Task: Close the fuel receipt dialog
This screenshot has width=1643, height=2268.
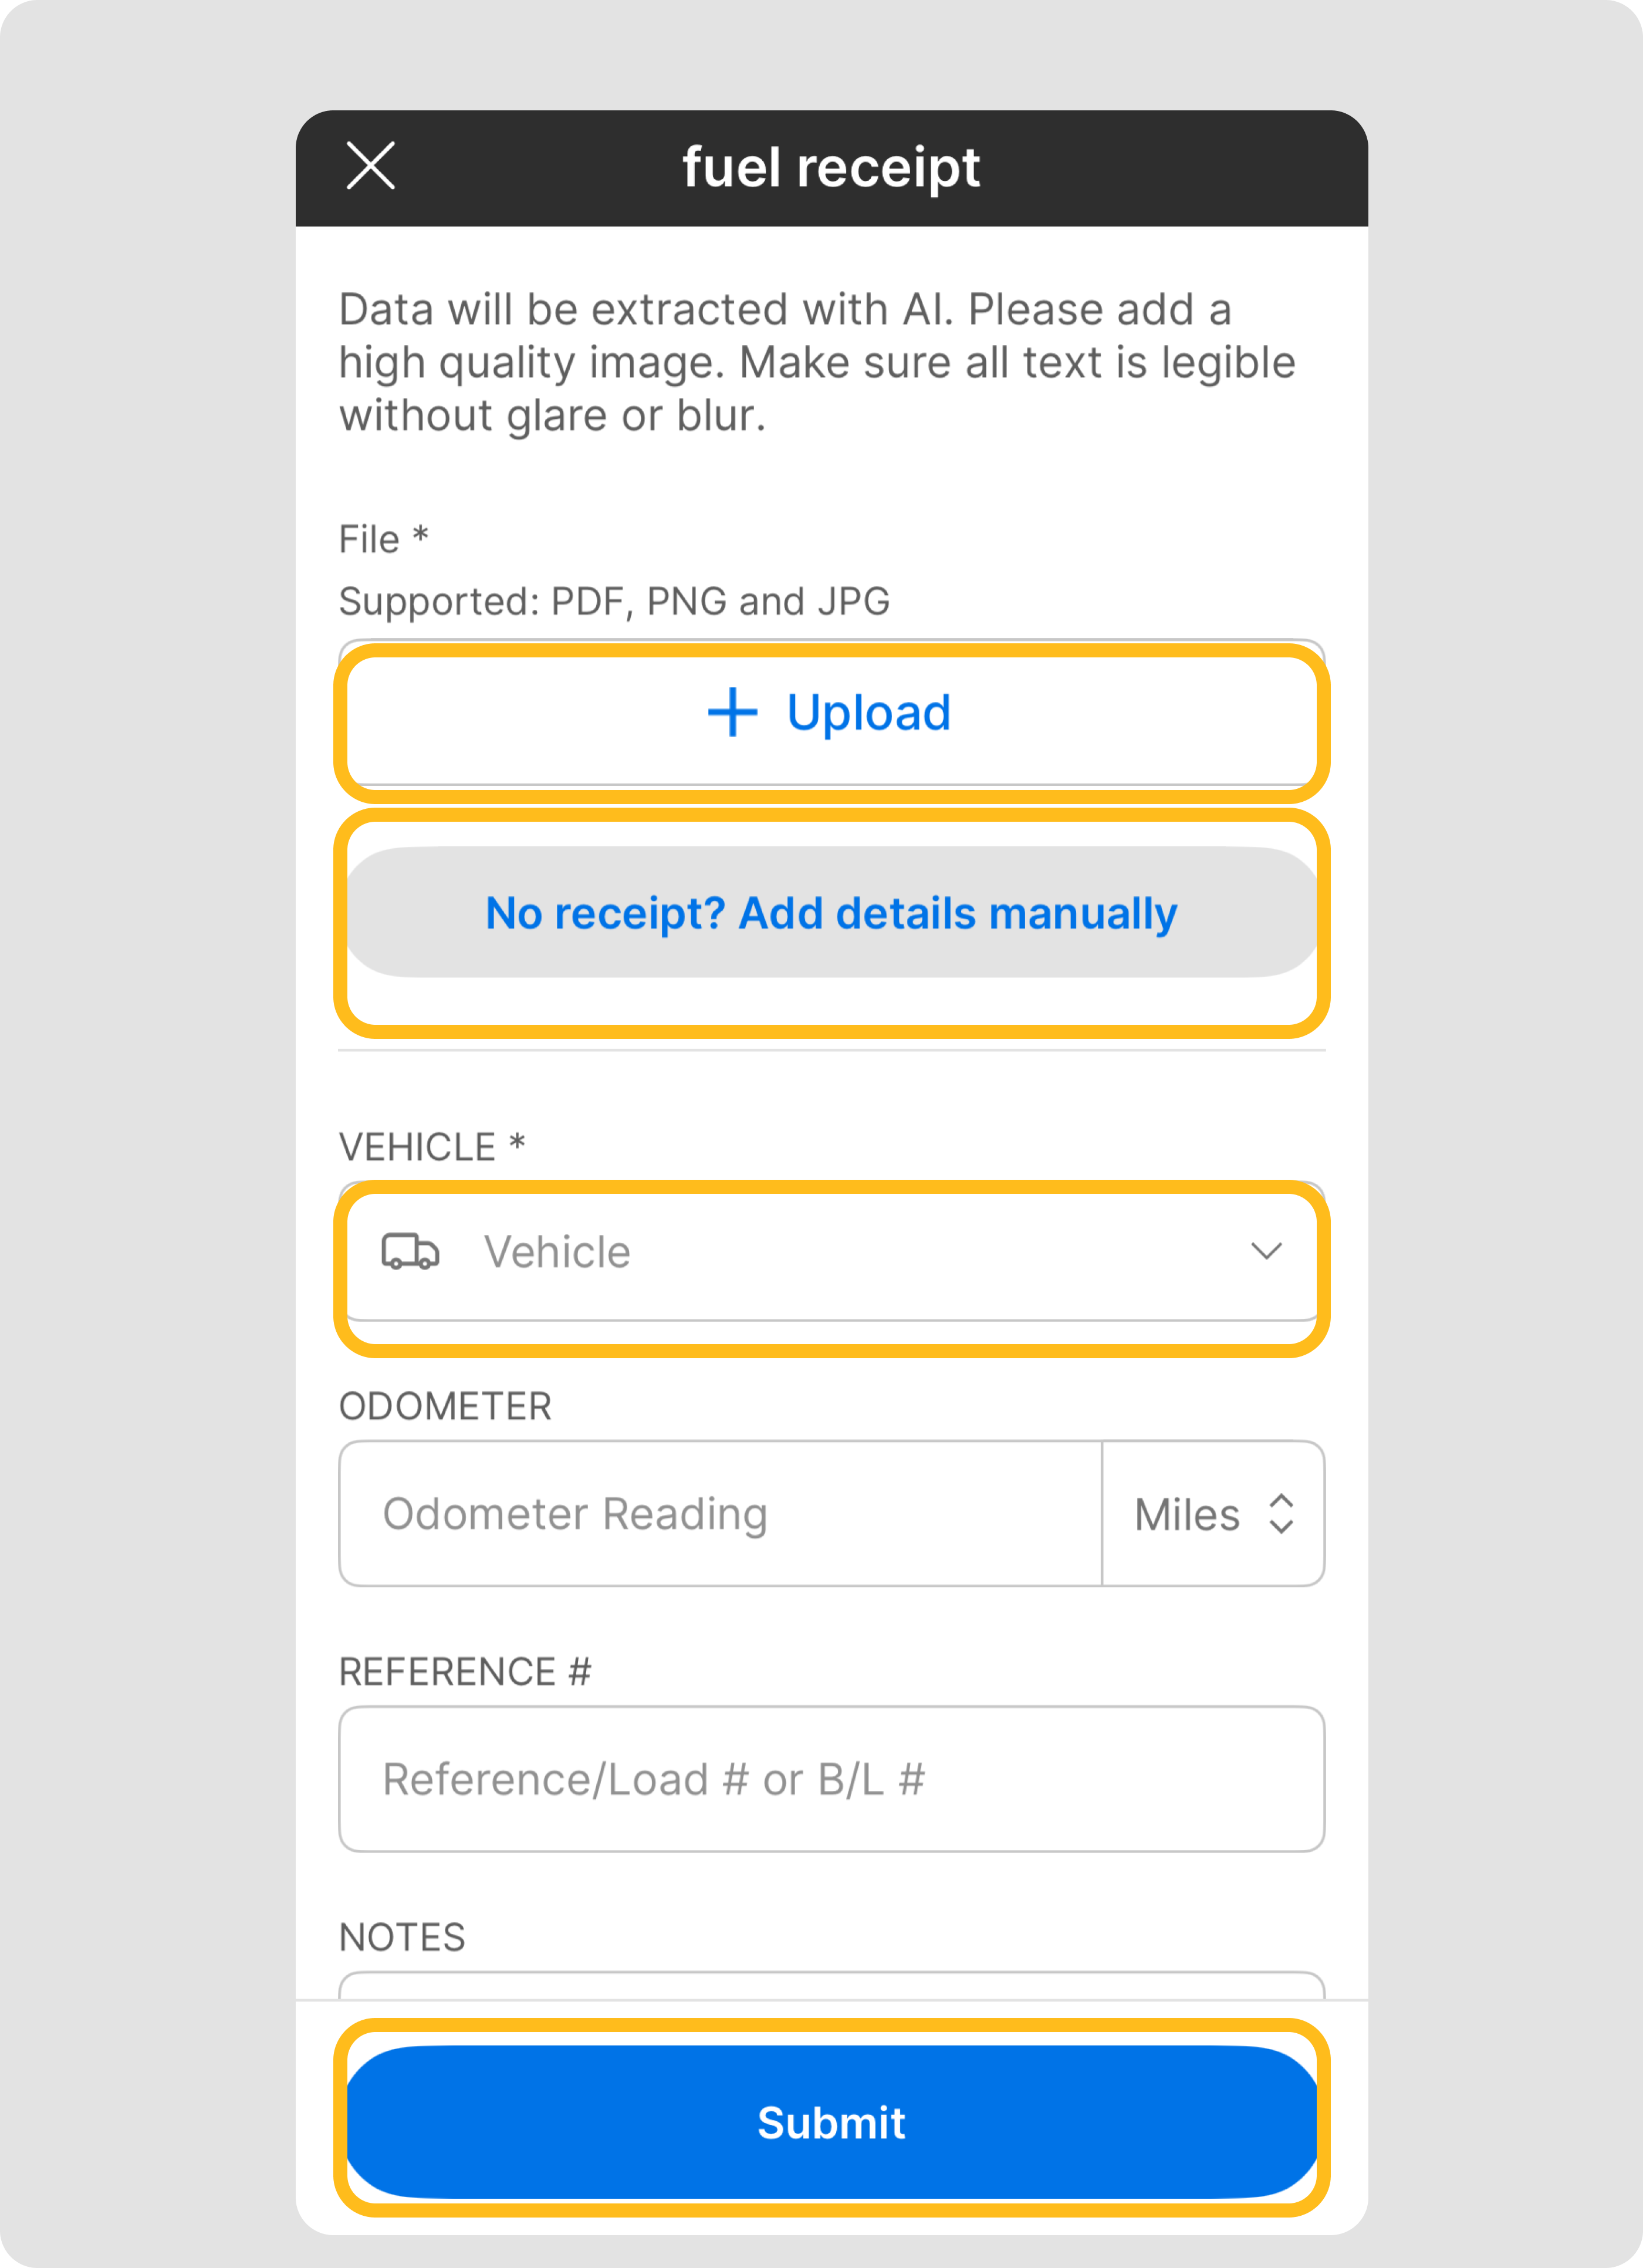Action: tap(370, 166)
